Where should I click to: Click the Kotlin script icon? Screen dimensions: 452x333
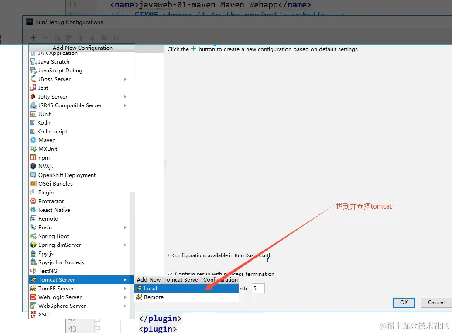coord(33,131)
